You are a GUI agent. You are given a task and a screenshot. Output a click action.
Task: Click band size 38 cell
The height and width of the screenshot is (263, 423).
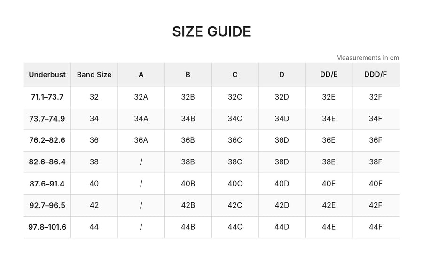pos(94,162)
